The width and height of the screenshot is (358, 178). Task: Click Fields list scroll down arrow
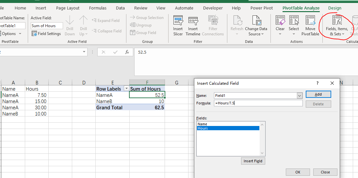tap(262, 153)
